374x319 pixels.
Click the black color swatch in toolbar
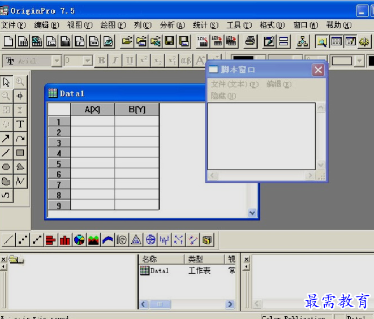(243, 58)
